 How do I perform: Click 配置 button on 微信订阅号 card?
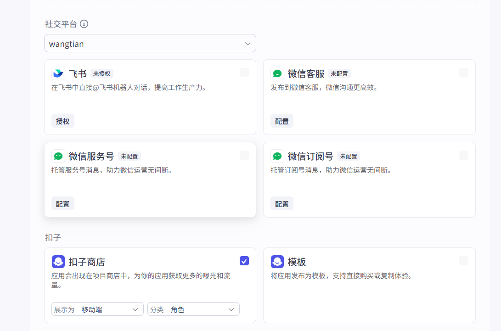click(x=282, y=204)
